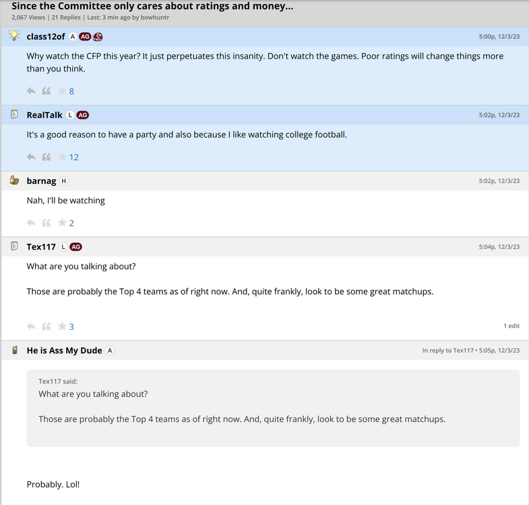This screenshot has width=529, height=505.
Task: Star RealTalk's college football post
Action: point(62,157)
